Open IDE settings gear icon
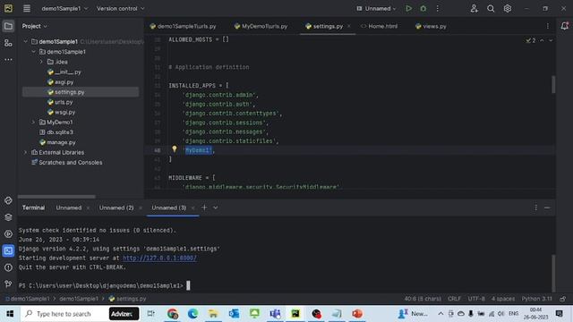 point(508,8)
